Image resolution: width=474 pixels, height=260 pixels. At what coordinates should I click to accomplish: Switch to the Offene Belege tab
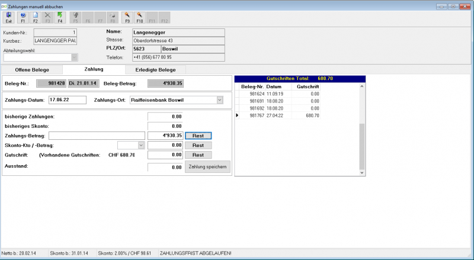[32, 70]
